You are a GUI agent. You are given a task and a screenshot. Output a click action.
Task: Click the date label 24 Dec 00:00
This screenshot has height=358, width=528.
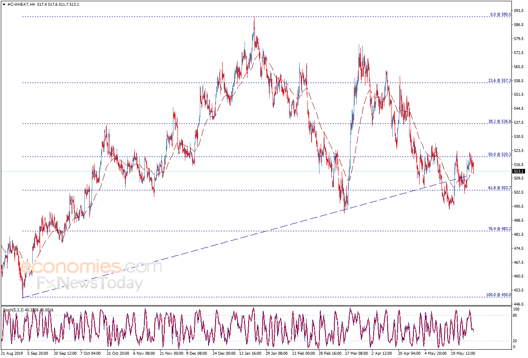pos(223,353)
